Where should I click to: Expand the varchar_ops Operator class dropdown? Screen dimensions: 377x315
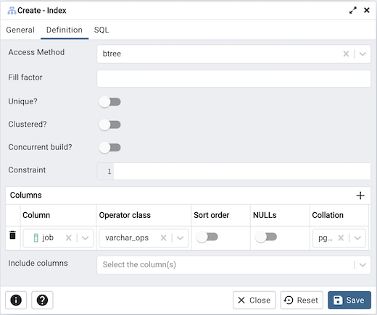click(x=180, y=238)
